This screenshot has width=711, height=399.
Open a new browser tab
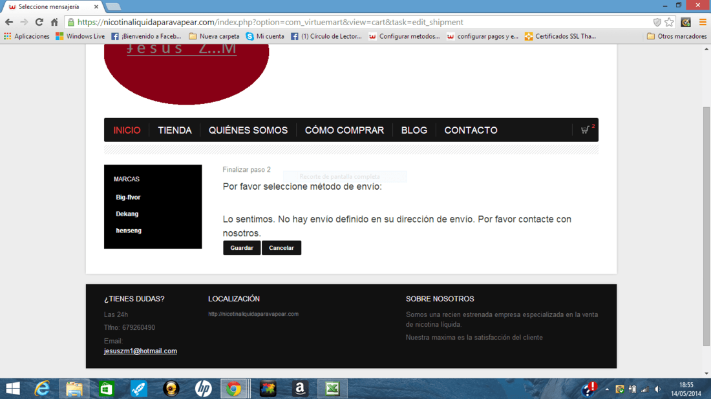click(113, 7)
